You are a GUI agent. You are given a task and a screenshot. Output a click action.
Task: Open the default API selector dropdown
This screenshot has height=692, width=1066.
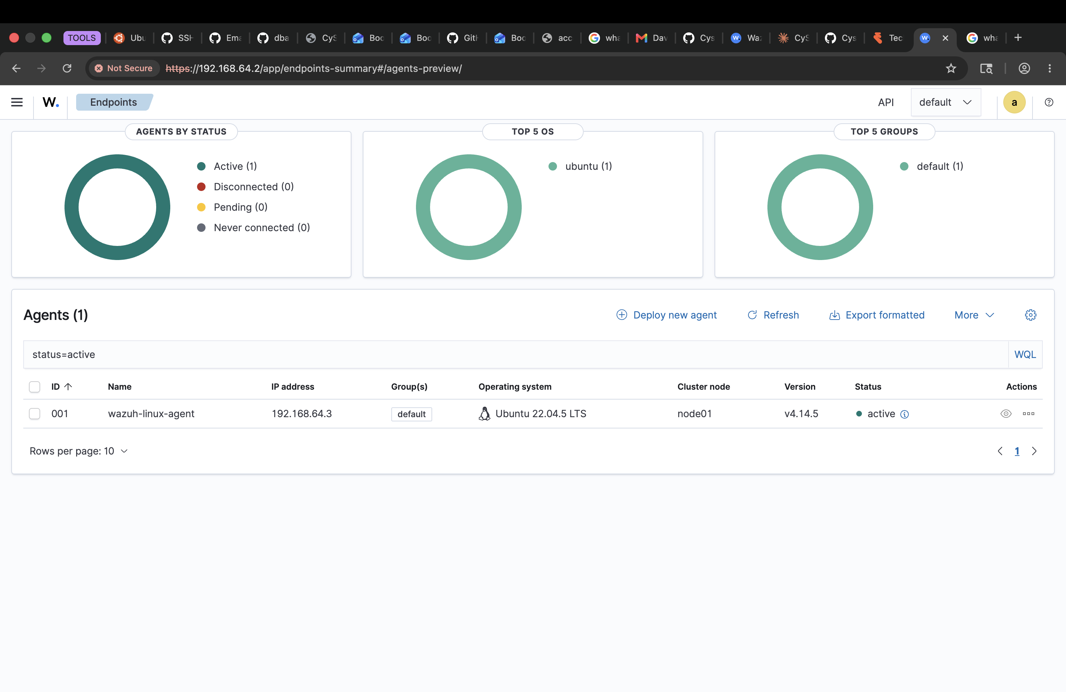(x=945, y=102)
